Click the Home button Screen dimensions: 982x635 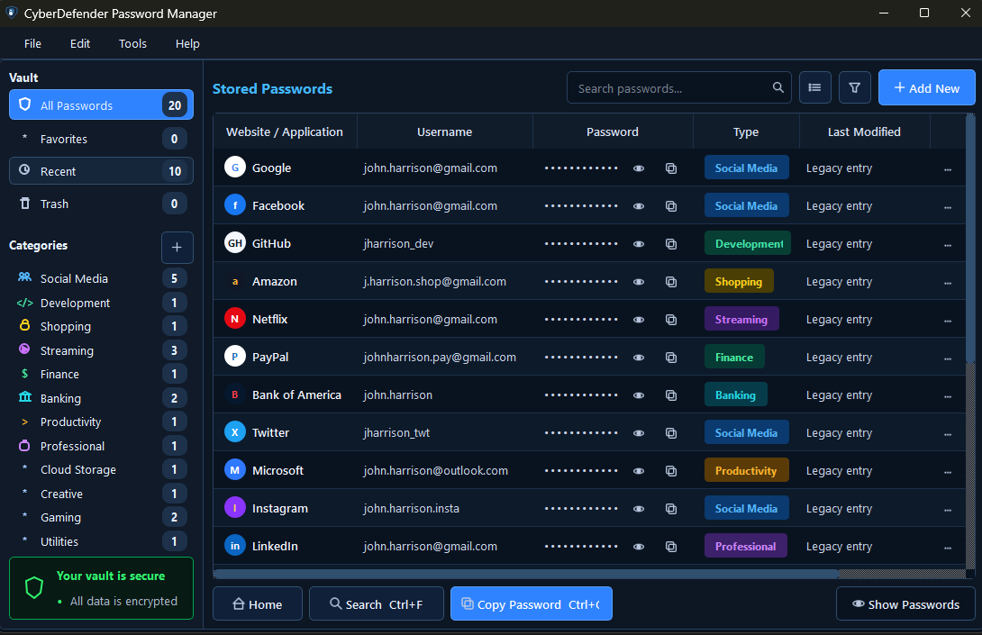click(x=258, y=603)
